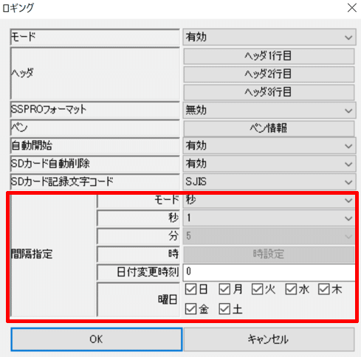Click the ペン row label

tap(19, 128)
